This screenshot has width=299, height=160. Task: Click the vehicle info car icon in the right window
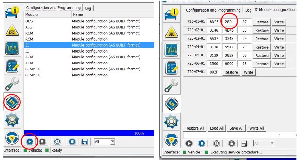171,14
